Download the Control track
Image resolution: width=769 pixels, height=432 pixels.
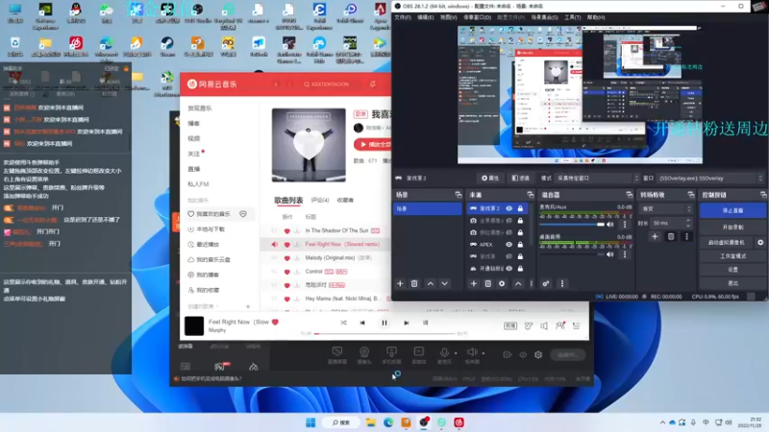pyautogui.click(x=297, y=272)
